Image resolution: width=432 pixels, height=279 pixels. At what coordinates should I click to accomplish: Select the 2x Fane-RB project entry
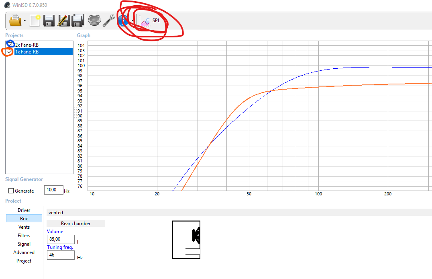click(27, 45)
